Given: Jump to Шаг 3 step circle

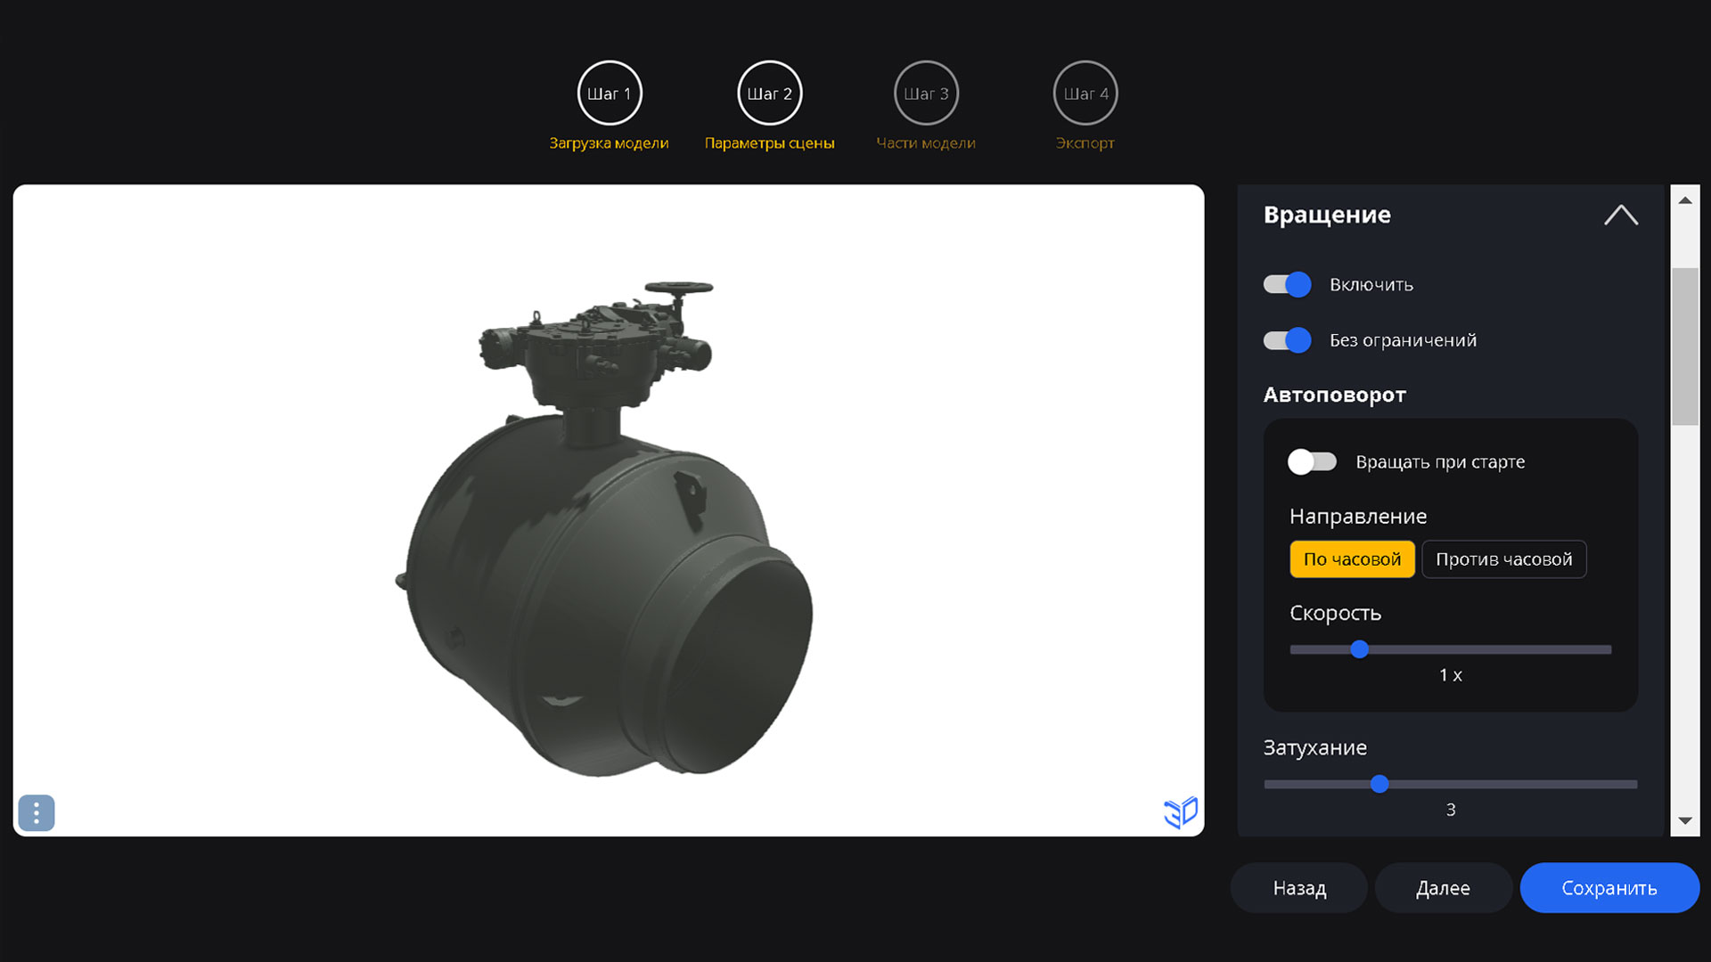Looking at the screenshot, I should pyautogui.click(x=926, y=94).
